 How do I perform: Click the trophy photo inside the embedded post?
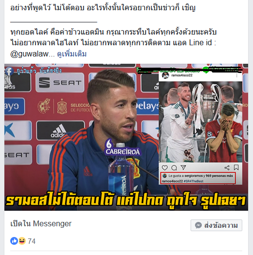coord(200,122)
